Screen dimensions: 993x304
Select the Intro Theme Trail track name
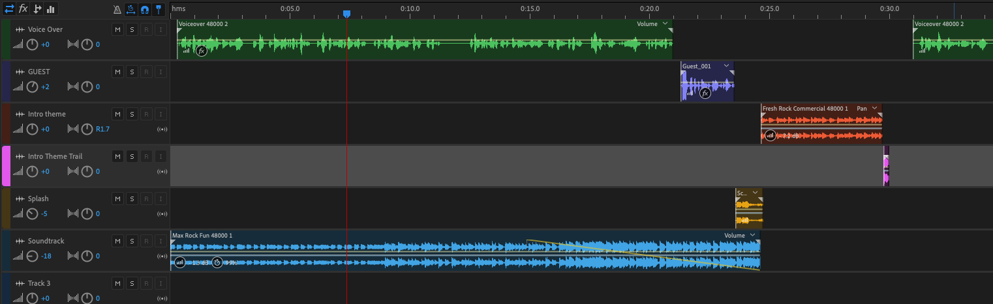point(55,156)
